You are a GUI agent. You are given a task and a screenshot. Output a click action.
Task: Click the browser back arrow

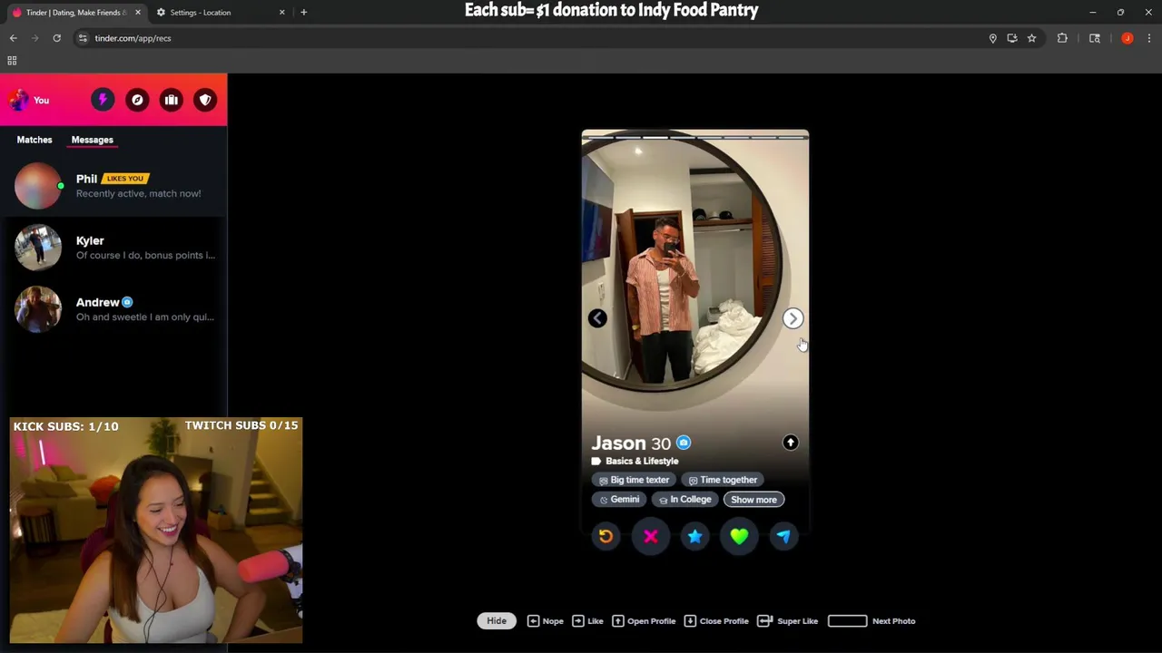[x=14, y=38]
